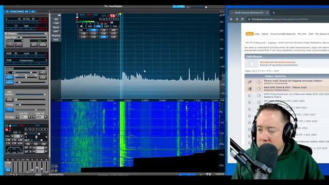This screenshot has width=329, height=185.
Task: Toggle the equalizer ON button
Action: tap(8, 170)
